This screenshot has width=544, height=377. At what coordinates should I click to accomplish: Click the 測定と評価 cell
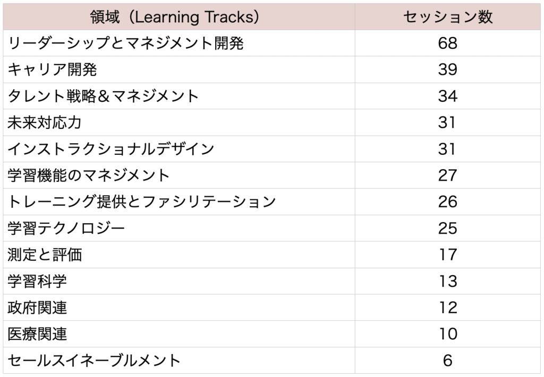click(179, 255)
